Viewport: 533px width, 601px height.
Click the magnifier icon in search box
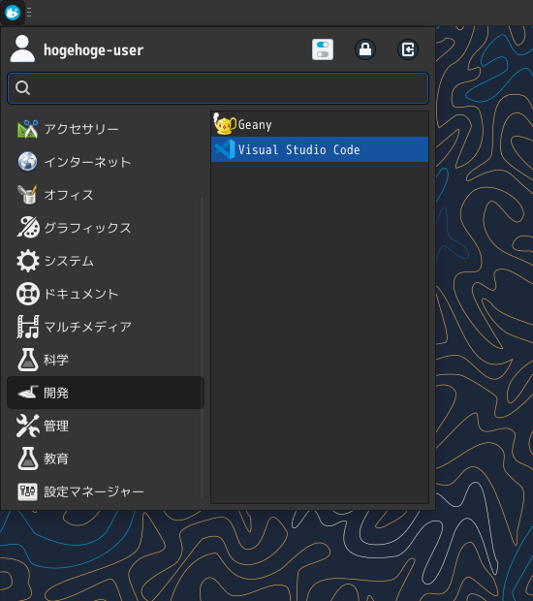coord(22,88)
